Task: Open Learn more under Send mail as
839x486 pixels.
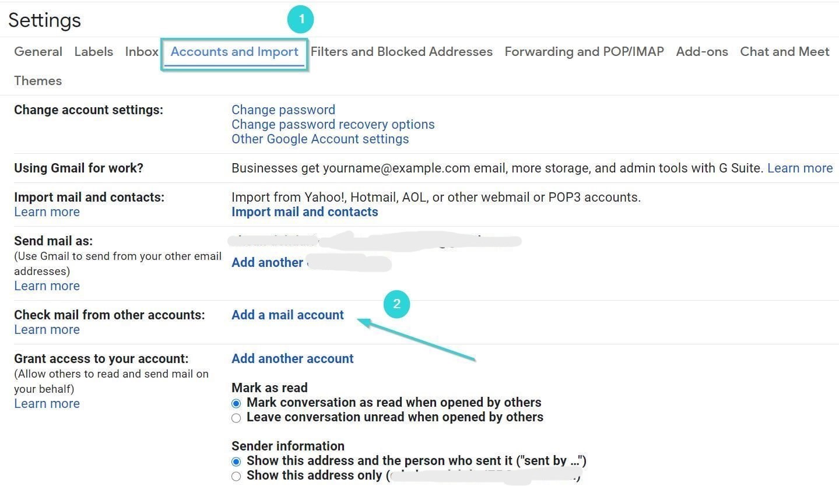Action: click(x=47, y=286)
